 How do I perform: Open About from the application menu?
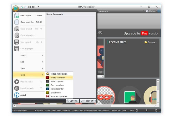29,95
